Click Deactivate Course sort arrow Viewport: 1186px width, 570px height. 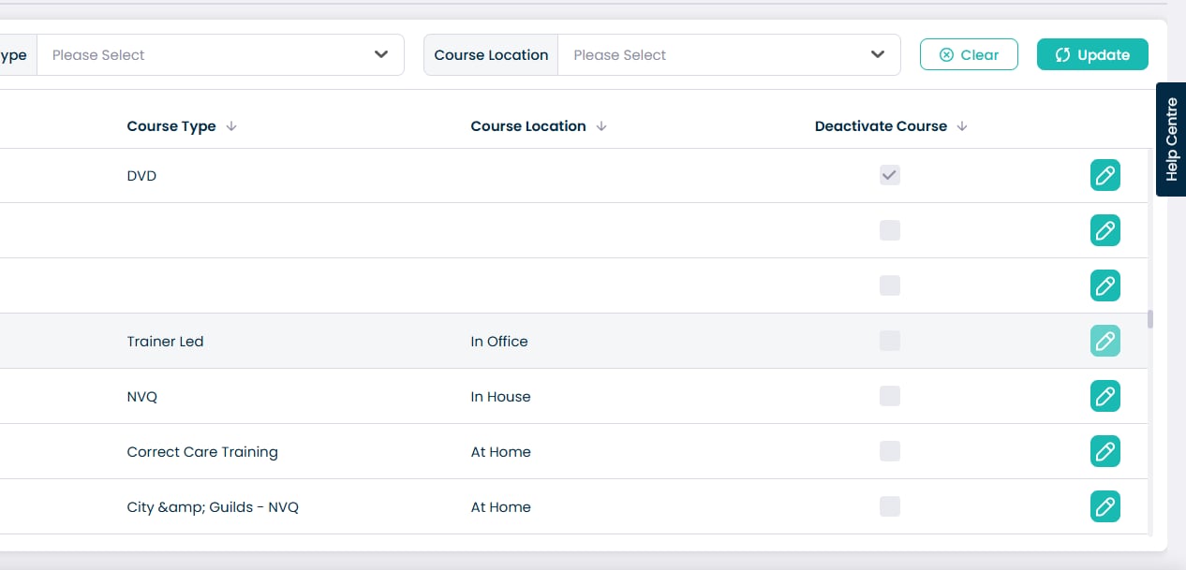(962, 126)
